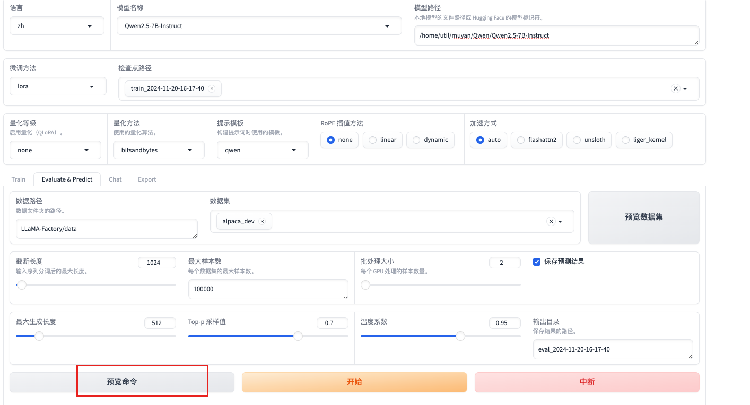The height and width of the screenshot is (405, 750).
Task: Open the language dropdown showing zh
Action: tap(57, 26)
